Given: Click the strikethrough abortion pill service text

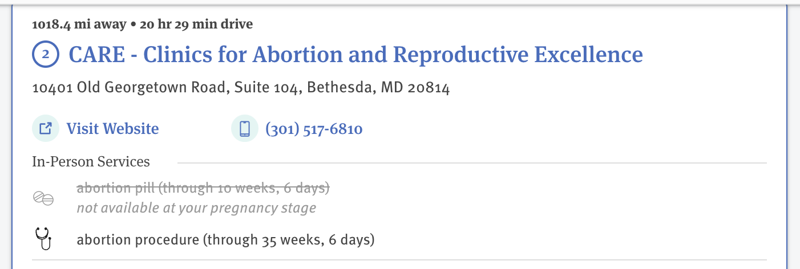Looking at the screenshot, I should pyautogui.click(x=203, y=188).
